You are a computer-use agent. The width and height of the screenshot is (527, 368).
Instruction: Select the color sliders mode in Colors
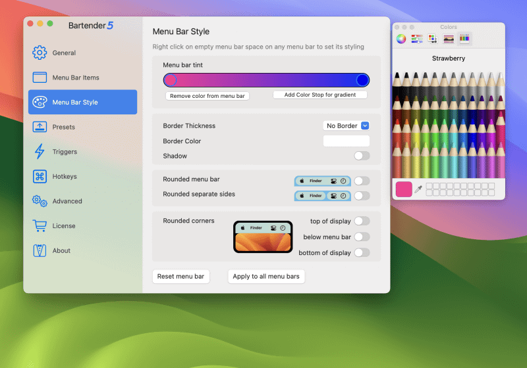point(417,39)
